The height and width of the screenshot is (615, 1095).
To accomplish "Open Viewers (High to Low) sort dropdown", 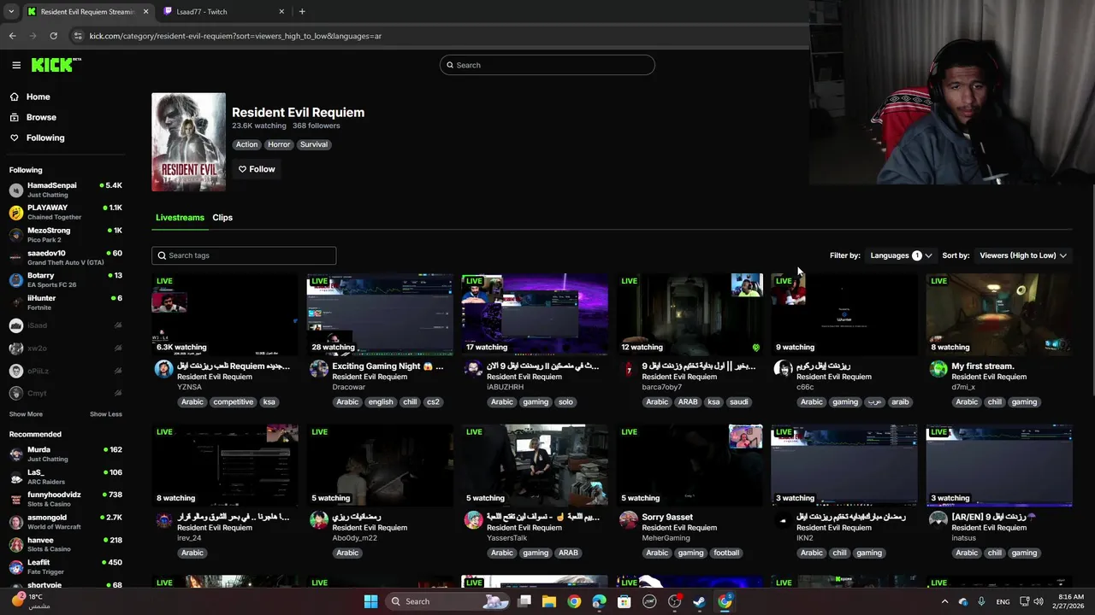I will tap(1023, 255).
